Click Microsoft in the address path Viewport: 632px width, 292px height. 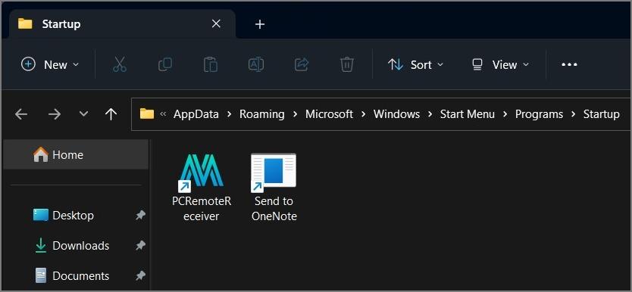point(329,114)
